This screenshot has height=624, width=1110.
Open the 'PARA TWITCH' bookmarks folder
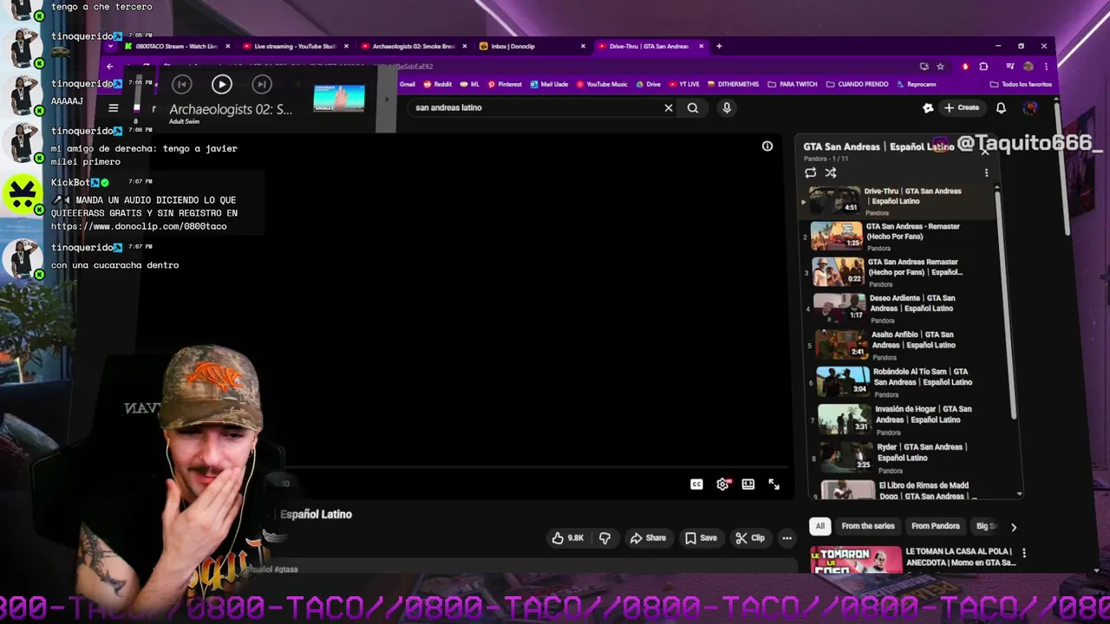(793, 84)
